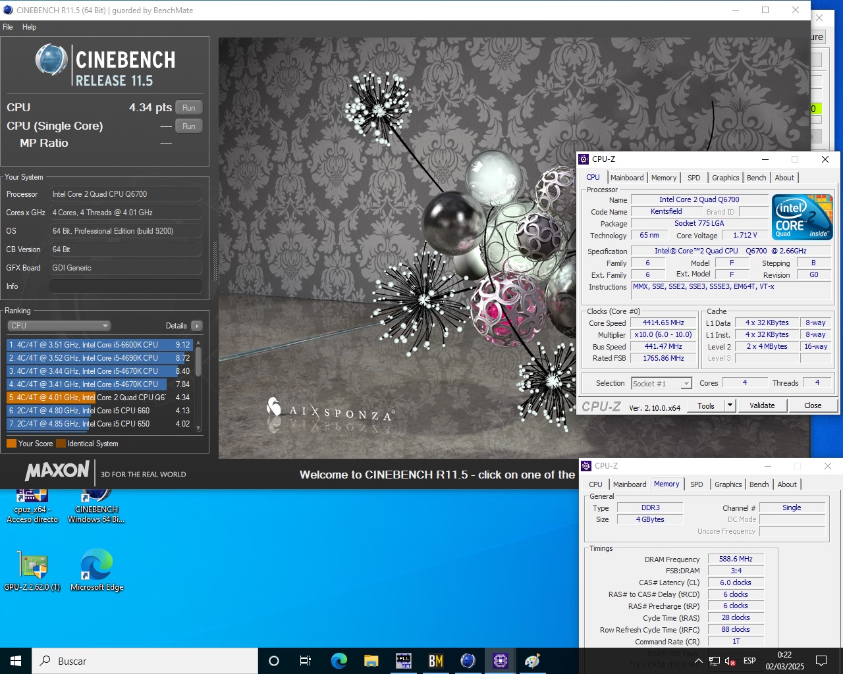The height and width of the screenshot is (674, 843).
Task: Select ranking row Core i5-6600K 9.12
Action: tap(99, 345)
